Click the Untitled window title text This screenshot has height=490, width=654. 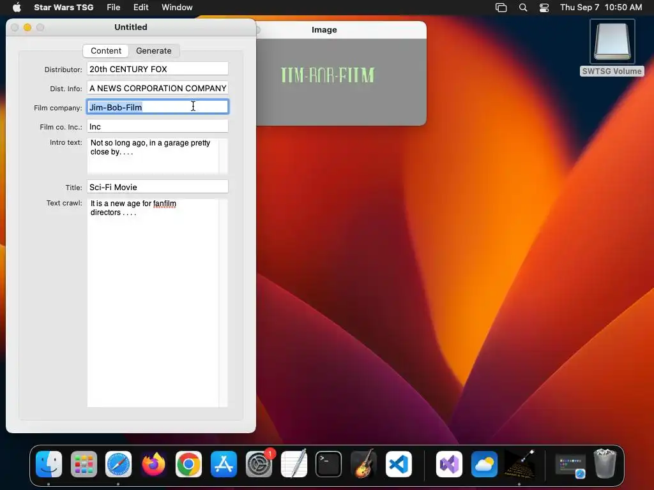click(x=130, y=27)
